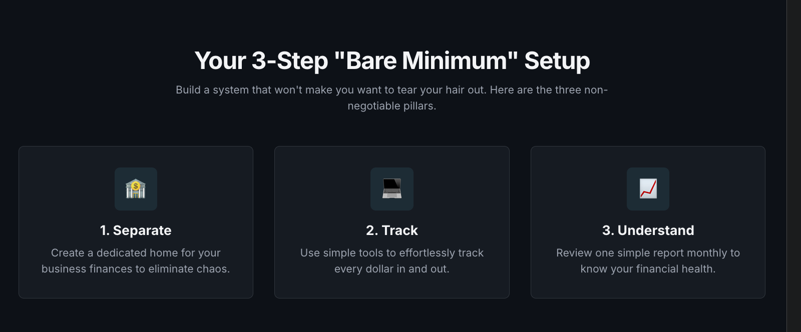Click the laptop icon in Track card
Screen dimensions: 801x332
[x=392, y=189]
